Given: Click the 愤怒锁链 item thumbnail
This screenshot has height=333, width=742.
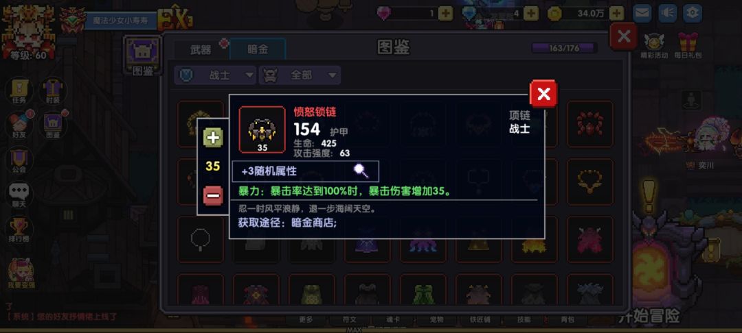Looking at the screenshot, I should [x=262, y=129].
